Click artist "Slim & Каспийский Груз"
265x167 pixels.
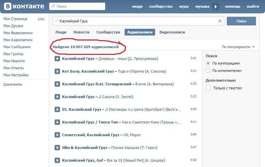coord(84,148)
